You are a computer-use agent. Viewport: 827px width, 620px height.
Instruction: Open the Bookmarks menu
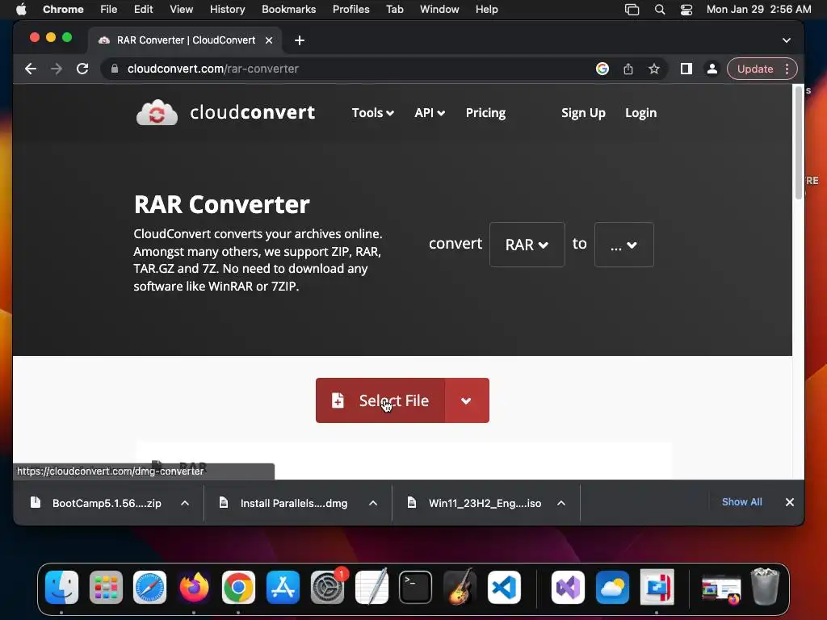[288, 10]
